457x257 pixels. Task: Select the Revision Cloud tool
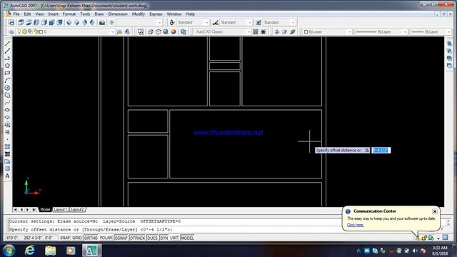[7, 95]
